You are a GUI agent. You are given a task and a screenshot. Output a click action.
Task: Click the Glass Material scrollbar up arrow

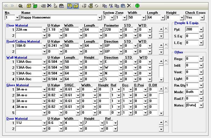click(161, 89)
